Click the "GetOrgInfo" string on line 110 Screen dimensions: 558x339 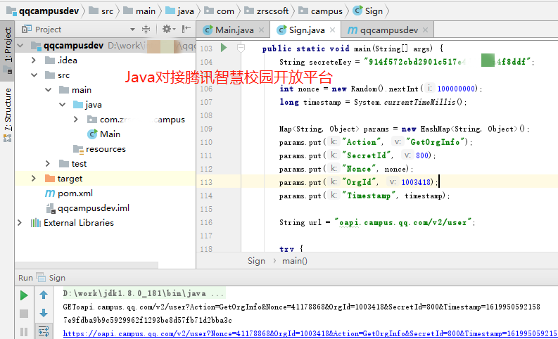[x=437, y=142]
